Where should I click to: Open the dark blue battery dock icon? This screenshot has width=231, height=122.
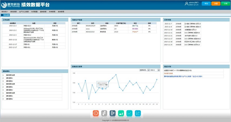[x=113, y=113]
